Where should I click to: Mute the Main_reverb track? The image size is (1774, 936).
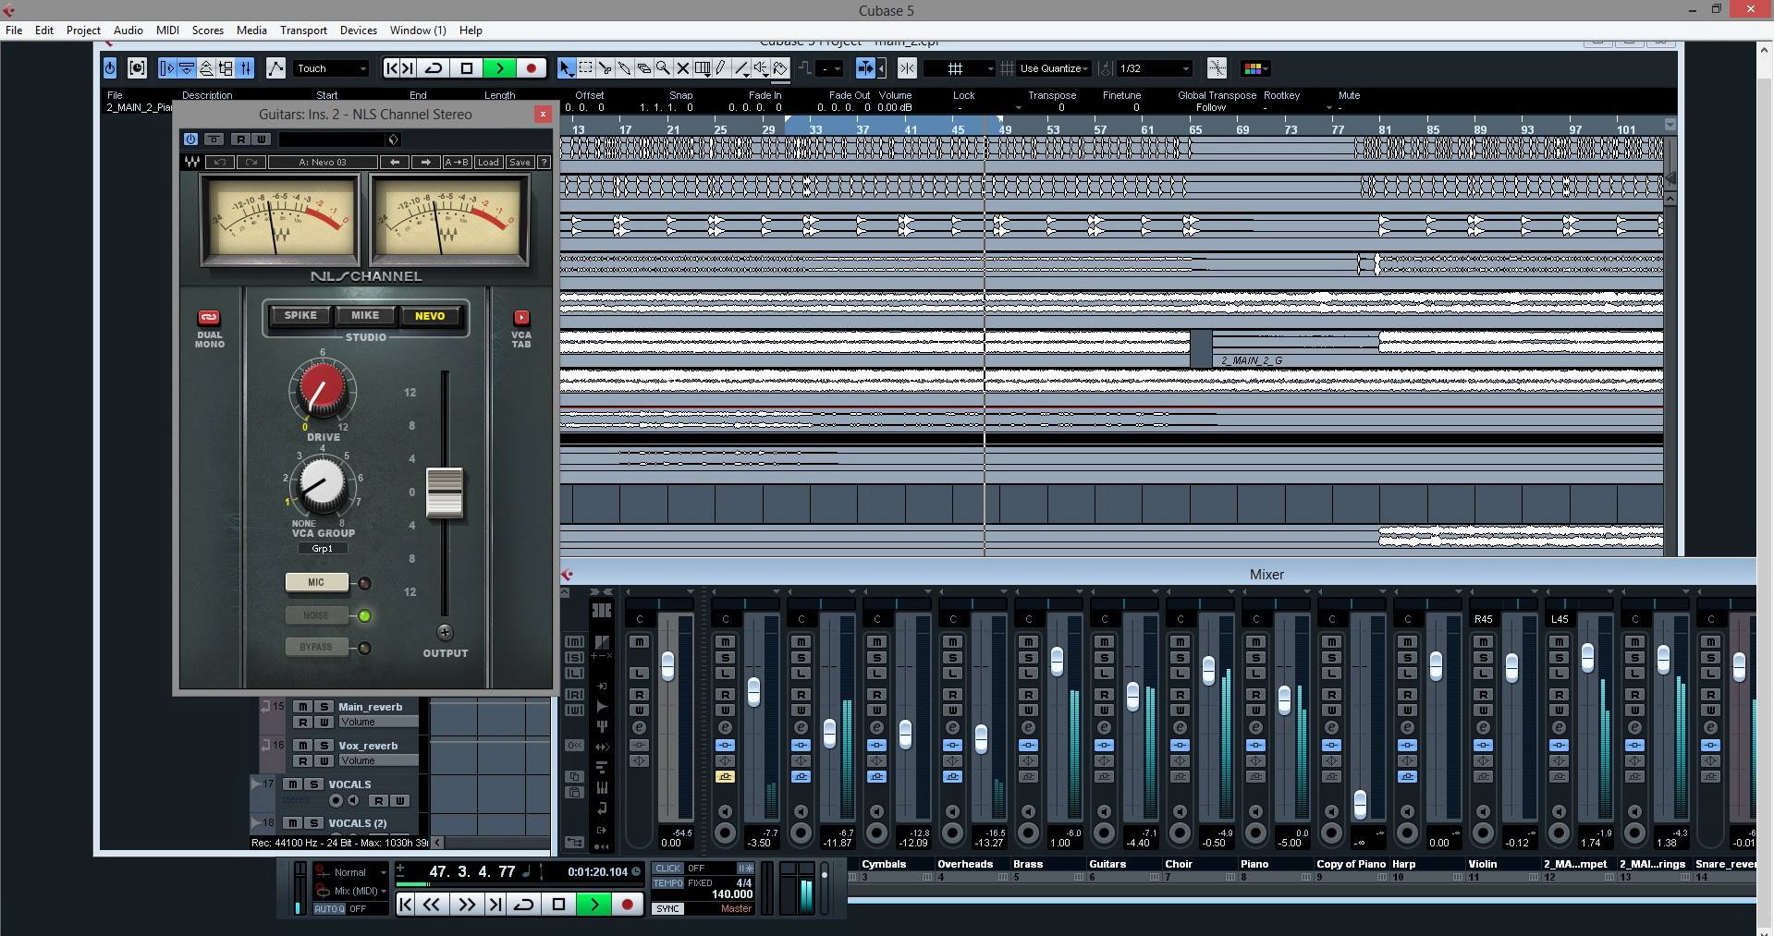pyautogui.click(x=302, y=707)
